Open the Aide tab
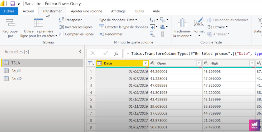Image resolution: width=262 pixels, height=132 pixels. pos(156,11)
